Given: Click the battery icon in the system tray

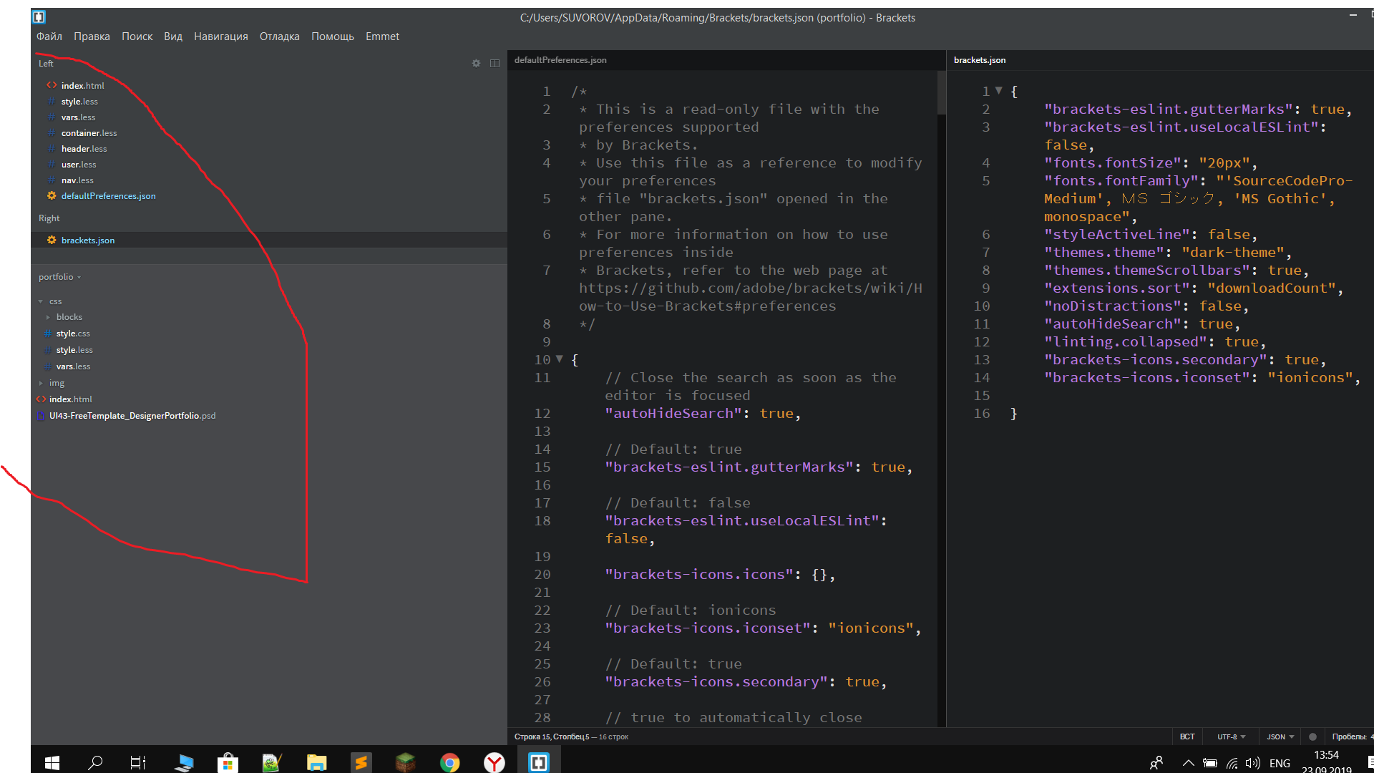Looking at the screenshot, I should (x=1210, y=763).
